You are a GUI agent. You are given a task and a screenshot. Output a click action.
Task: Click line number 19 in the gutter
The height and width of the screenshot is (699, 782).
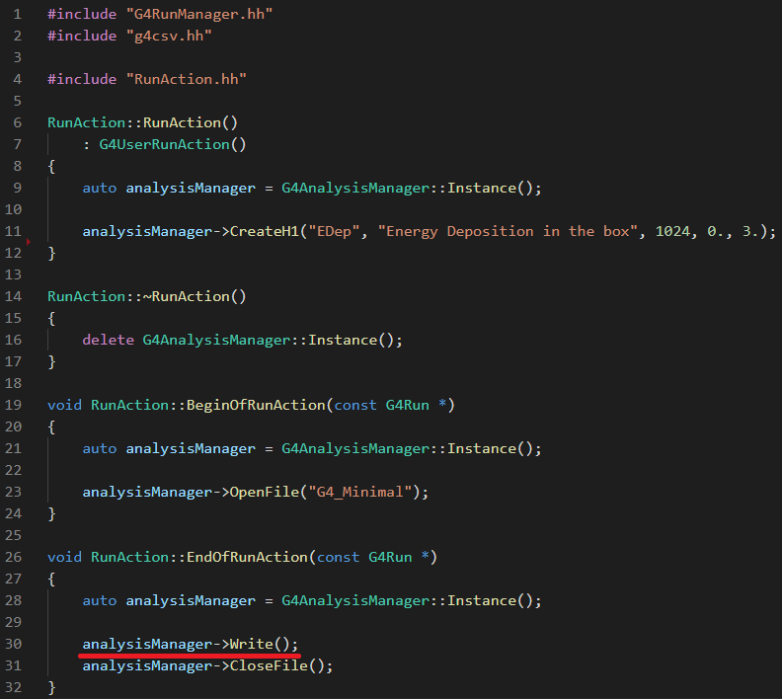coord(14,405)
